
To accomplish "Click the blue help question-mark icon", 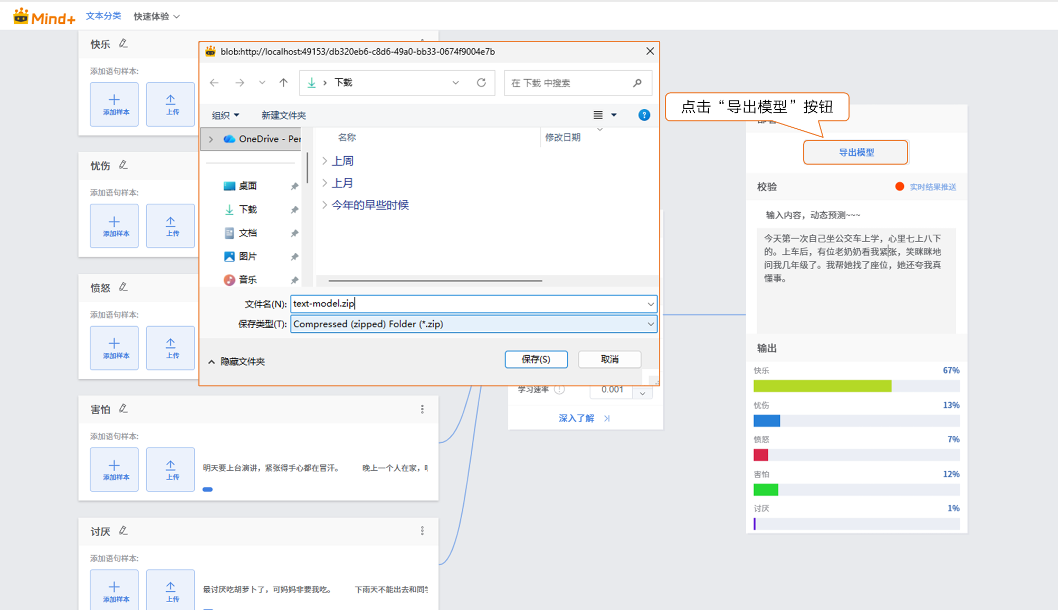I will pos(644,115).
